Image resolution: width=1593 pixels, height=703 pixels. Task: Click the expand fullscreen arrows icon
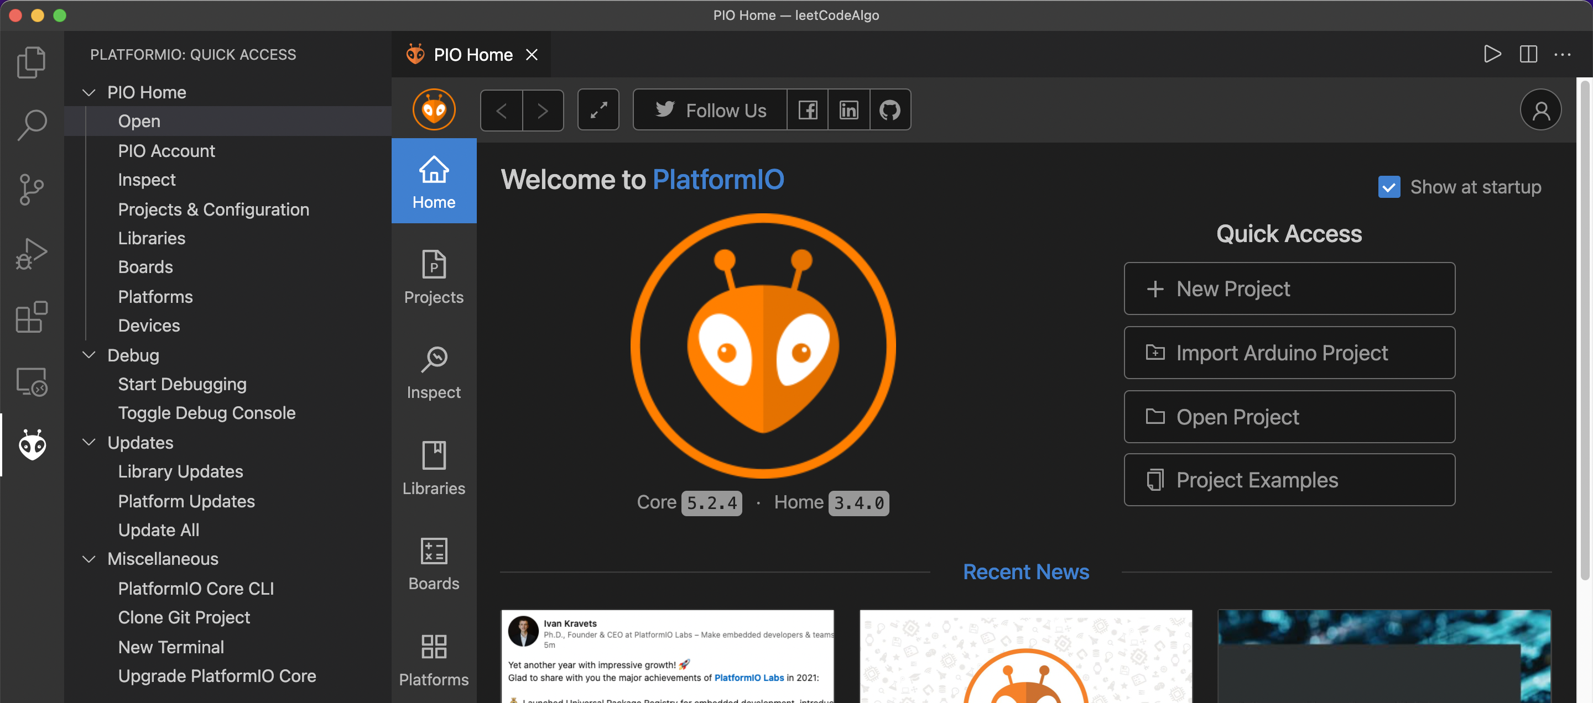tap(598, 110)
